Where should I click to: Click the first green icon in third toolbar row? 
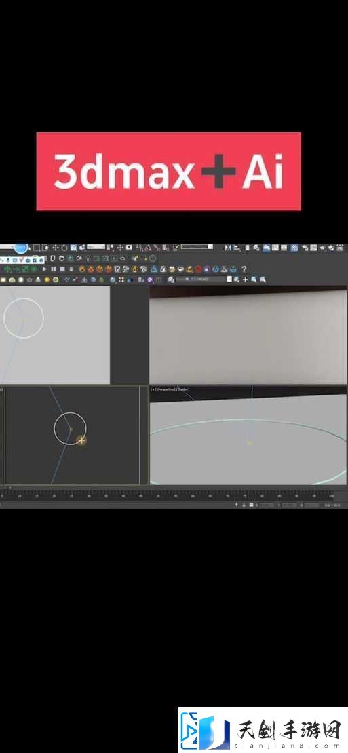9,269
